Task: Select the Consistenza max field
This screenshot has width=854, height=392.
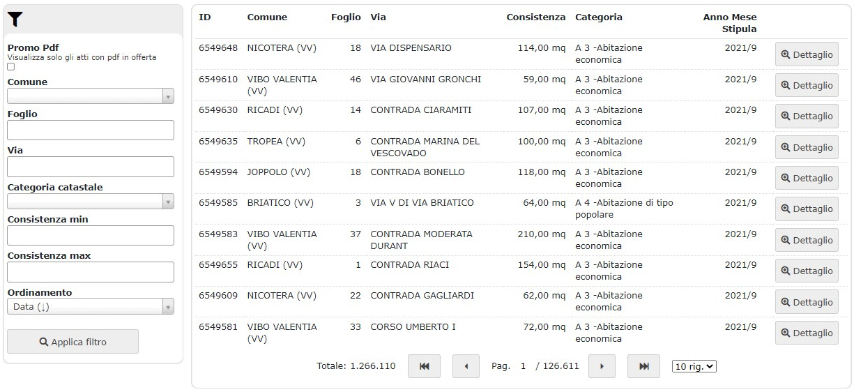Action: tap(91, 272)
